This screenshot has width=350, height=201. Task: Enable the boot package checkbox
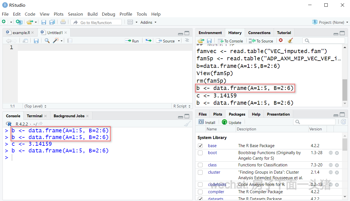[200, 153]
